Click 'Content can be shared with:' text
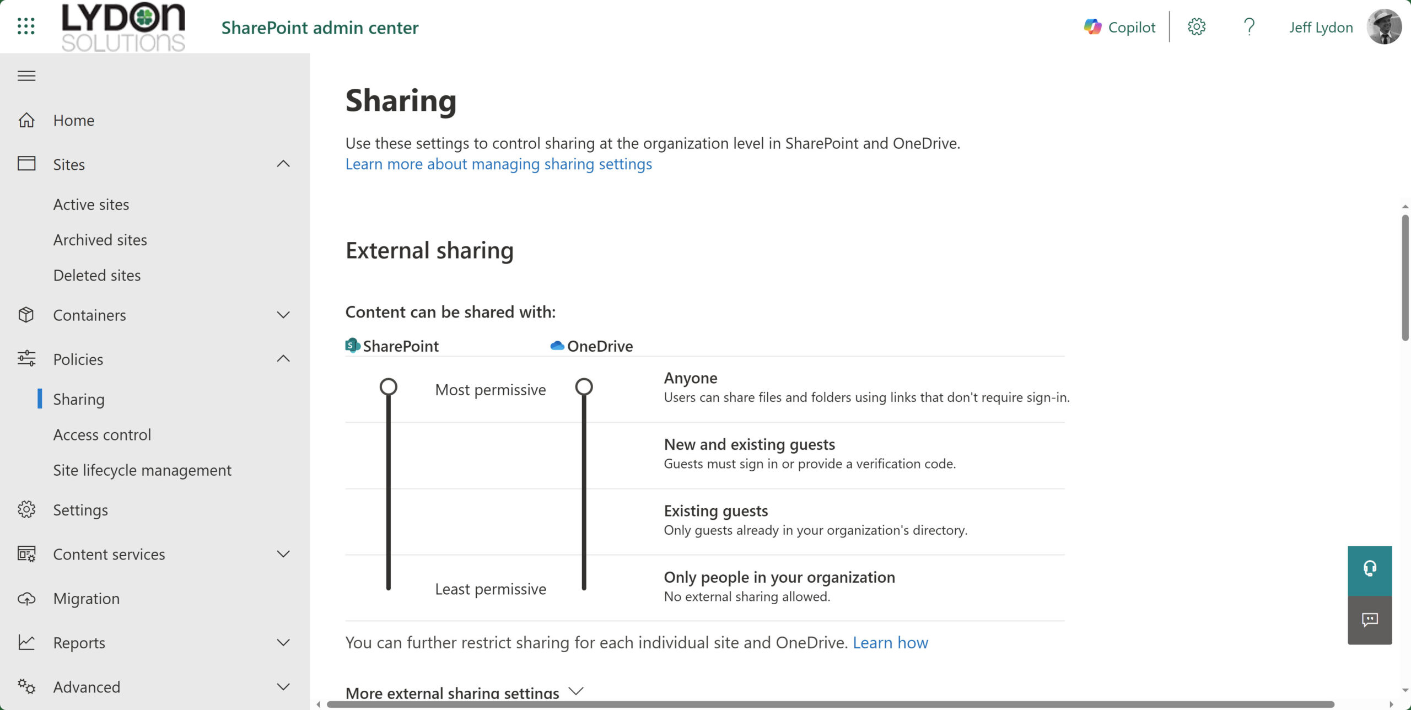The image size is (1411, 710). pyautogui.click(x=450, y=312)
